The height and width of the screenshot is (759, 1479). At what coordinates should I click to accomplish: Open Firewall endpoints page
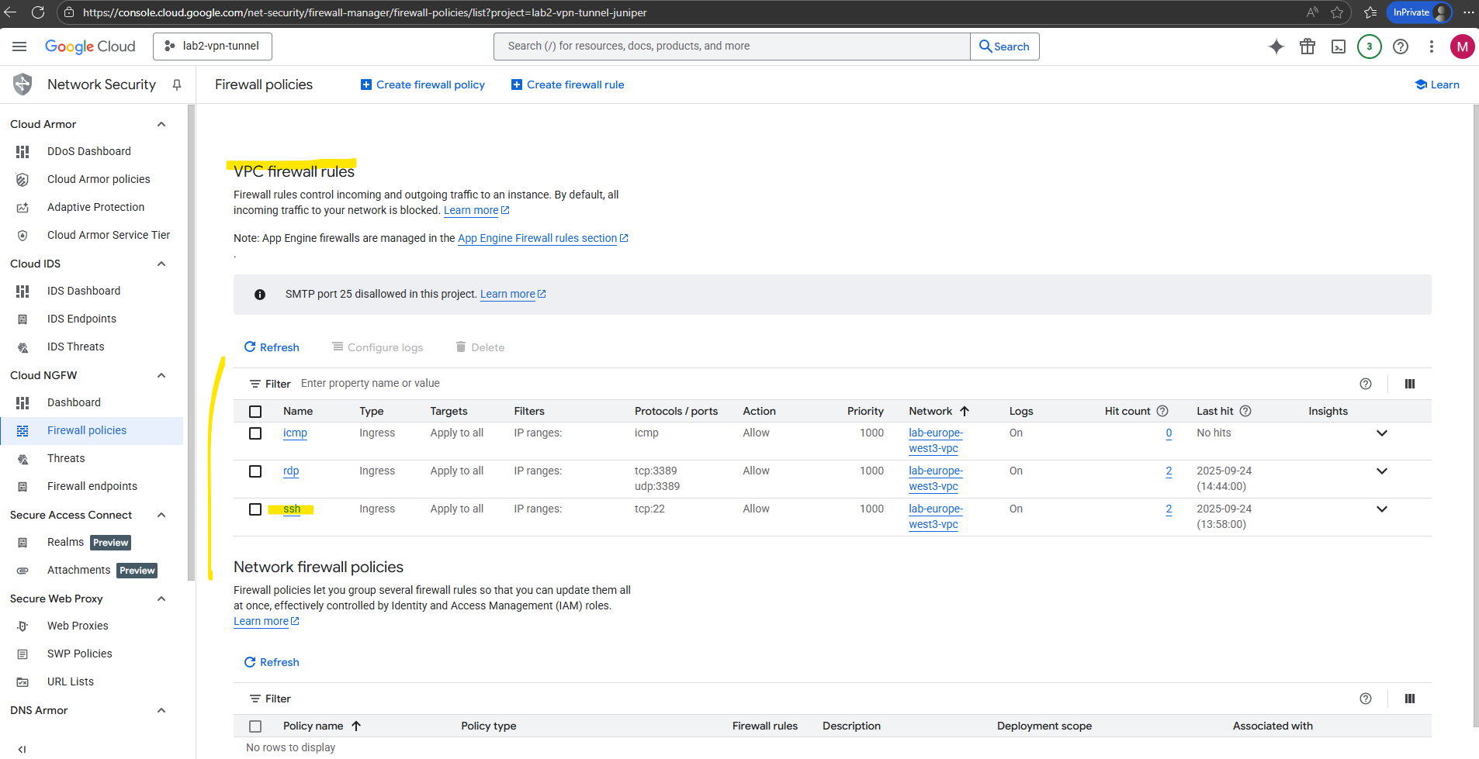coord(92,486)
